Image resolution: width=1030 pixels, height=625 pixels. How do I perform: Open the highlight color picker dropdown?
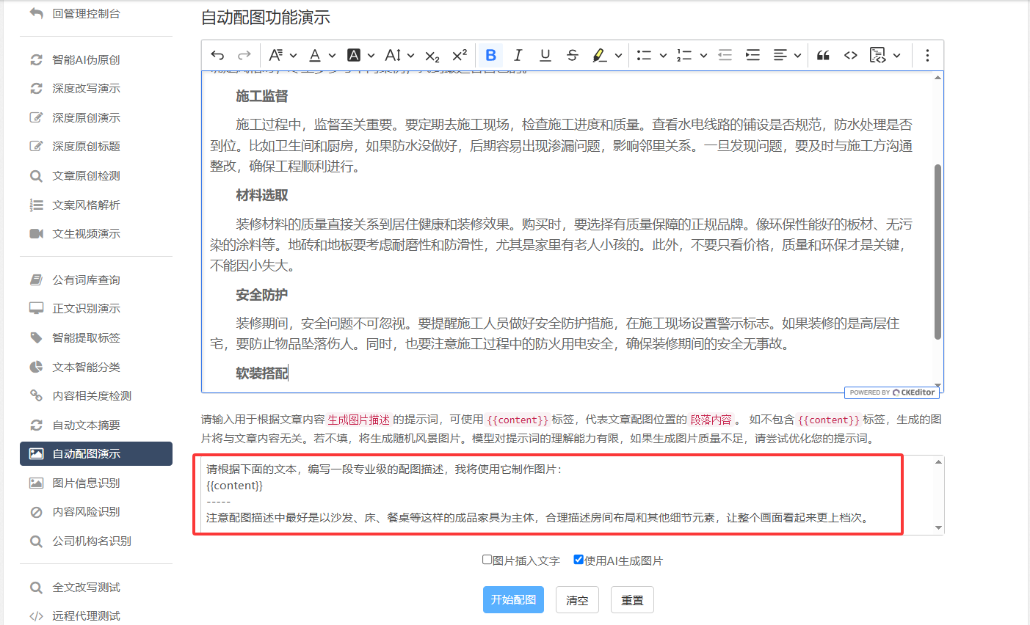pos(618,55)
